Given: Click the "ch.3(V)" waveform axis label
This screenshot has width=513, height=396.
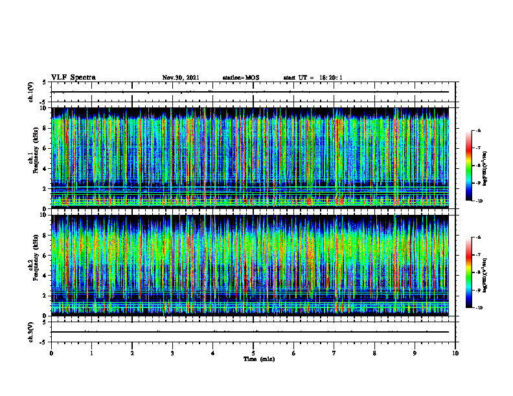Looking at the screenshot, I should pyautogui.click(x=30, y=332).
